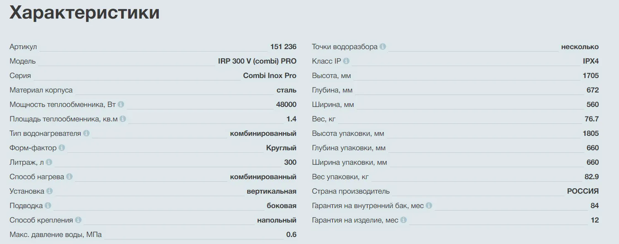
Task: Click the Combi Inox Pro series value
Action: tap(270, 76)
